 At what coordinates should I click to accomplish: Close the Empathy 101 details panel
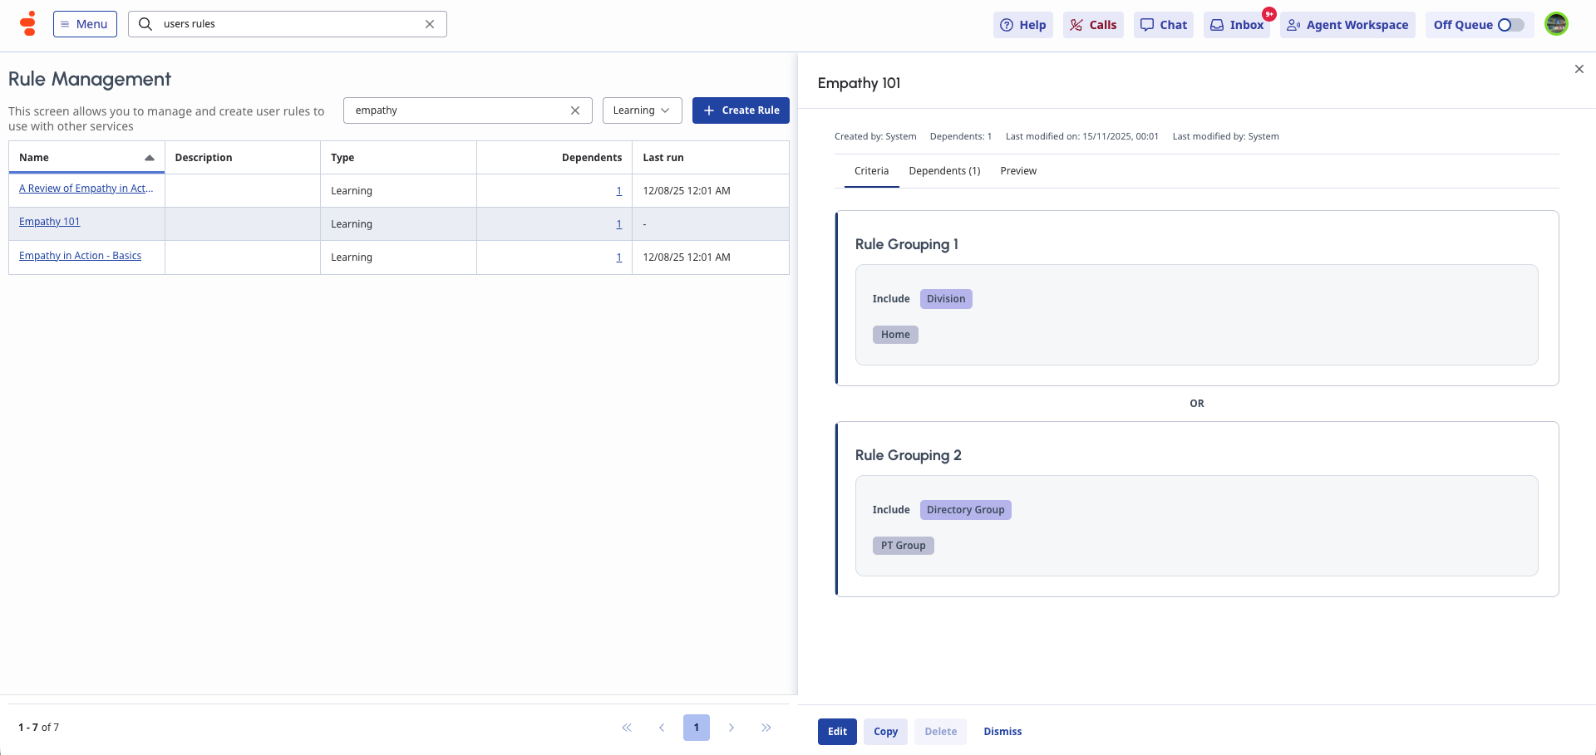tap(1579, 69)
